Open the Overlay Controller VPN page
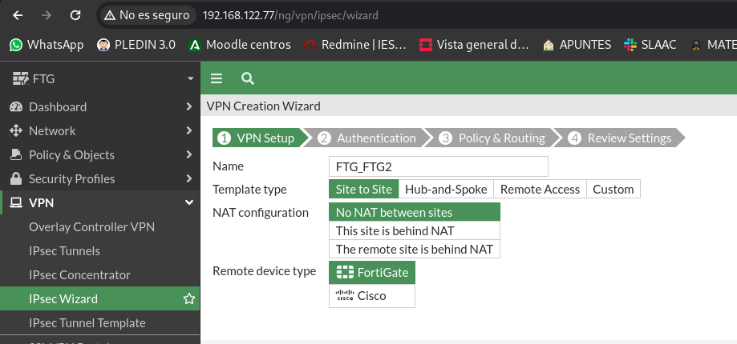Screen dimensions: 737x344 pos(91,227)
